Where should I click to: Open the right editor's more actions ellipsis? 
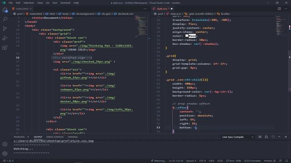(x=286, y=9)
